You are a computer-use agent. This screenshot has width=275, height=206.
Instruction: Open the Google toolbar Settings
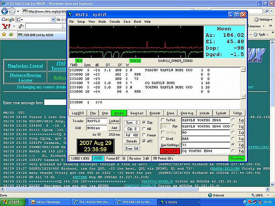click(x=264, y=20)
